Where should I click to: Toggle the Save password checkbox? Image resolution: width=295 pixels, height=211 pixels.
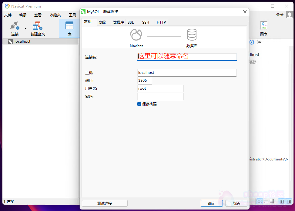pos(139,104)
